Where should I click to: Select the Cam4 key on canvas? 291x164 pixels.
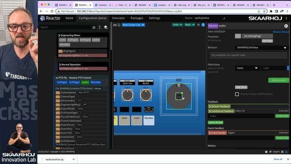124,120
